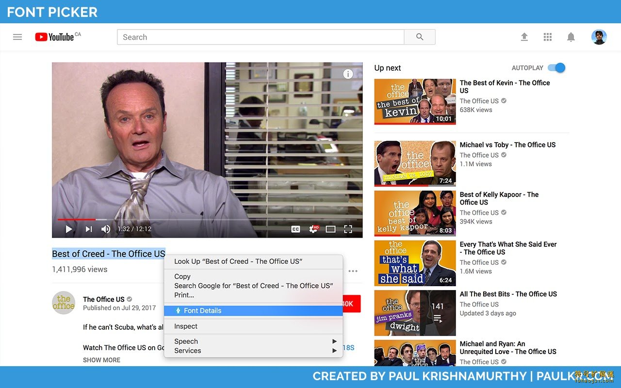Open "Michael and Ryan: An Unrequited Love" title

[508, 348]
